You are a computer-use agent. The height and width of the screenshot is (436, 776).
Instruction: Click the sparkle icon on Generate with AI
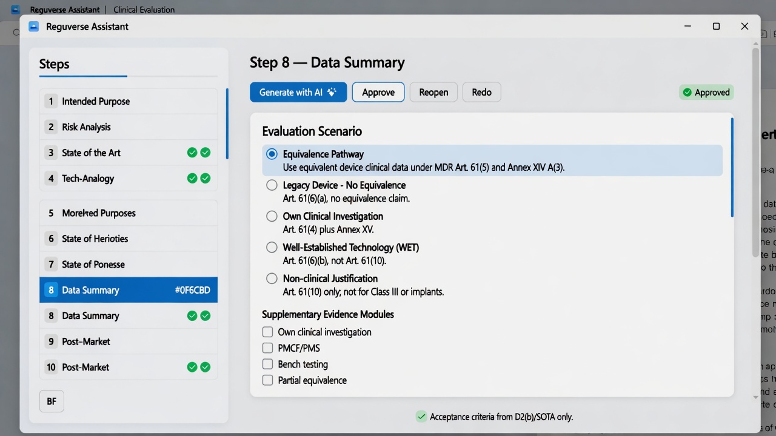pos(332,92)
